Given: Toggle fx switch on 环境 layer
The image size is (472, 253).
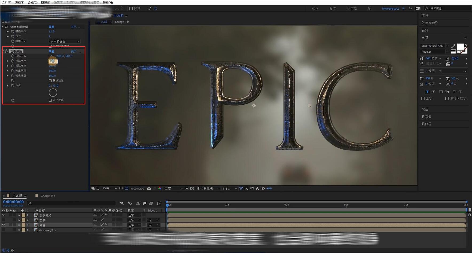Looking at the screenshot, I should (106, 225).
